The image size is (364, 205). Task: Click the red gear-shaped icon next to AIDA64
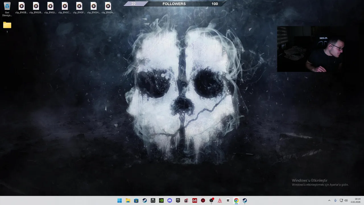click(203, 200)
